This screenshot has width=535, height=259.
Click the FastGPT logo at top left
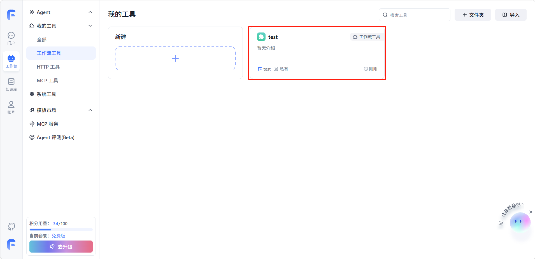[x=11, y=15]
